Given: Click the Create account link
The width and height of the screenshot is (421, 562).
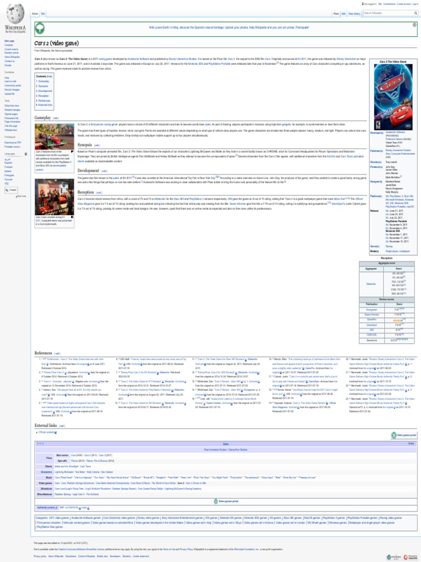Looking at the screenshot, I should (x=404, y=4).
